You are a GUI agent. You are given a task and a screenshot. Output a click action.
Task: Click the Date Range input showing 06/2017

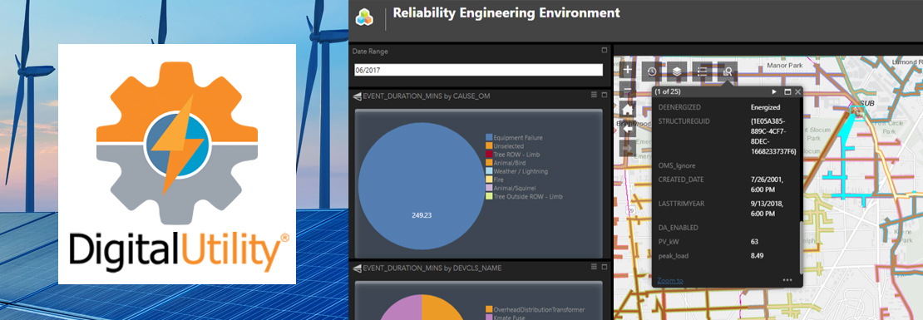pos(479,70)
